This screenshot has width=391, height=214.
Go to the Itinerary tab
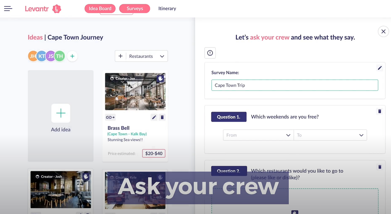tap(167, 9)
